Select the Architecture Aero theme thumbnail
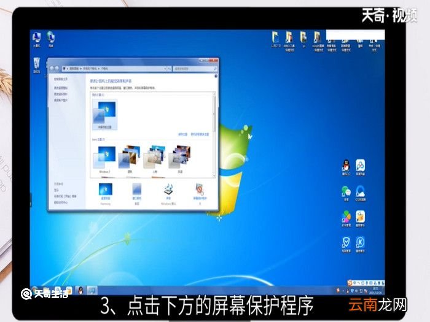The width and height of the screenshot is (430, 322). coord(130,159)
